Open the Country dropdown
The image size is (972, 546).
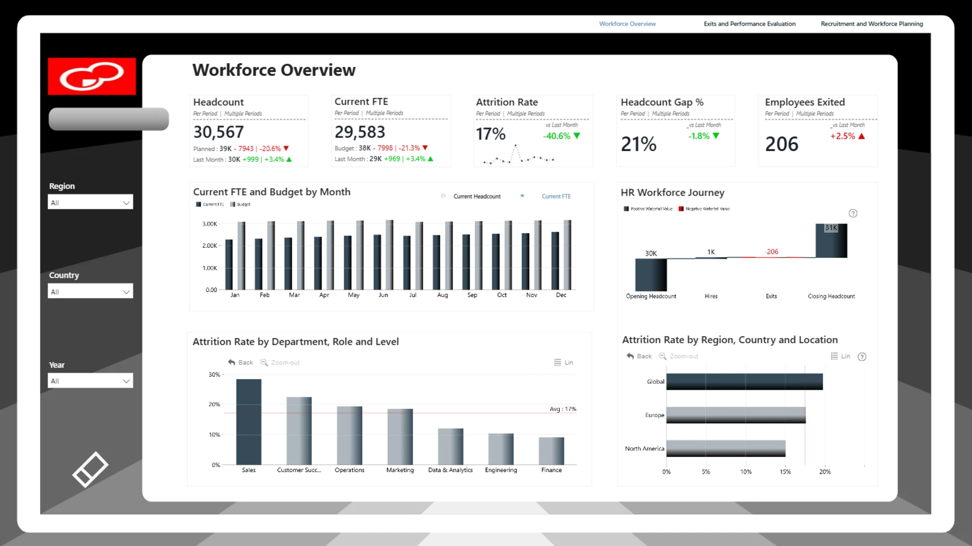[91, 292]
